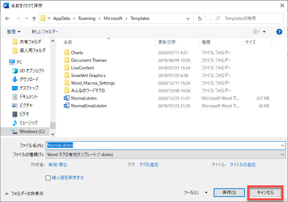Select the 3D オブジェクト icon in sidebar
The image size is (288, 202).
pos(15,71)
